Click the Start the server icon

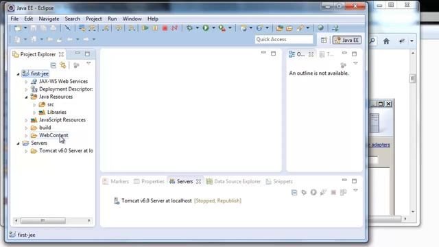click(x=313, y=192)
